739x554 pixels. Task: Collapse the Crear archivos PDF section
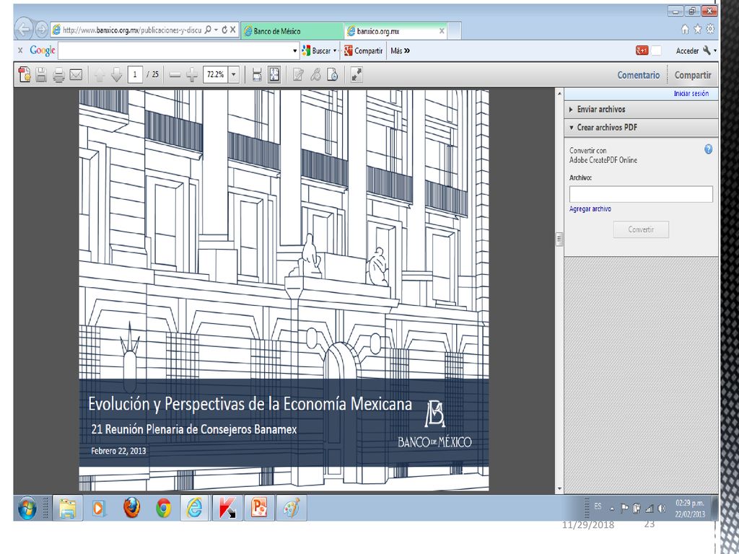pos(641,127)
